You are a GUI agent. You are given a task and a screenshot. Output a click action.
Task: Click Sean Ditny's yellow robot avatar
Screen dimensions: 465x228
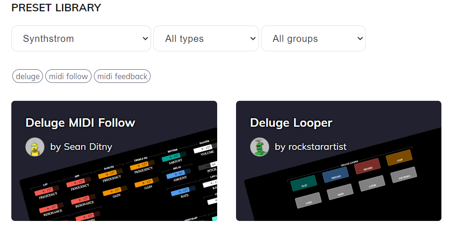(35, 147)
